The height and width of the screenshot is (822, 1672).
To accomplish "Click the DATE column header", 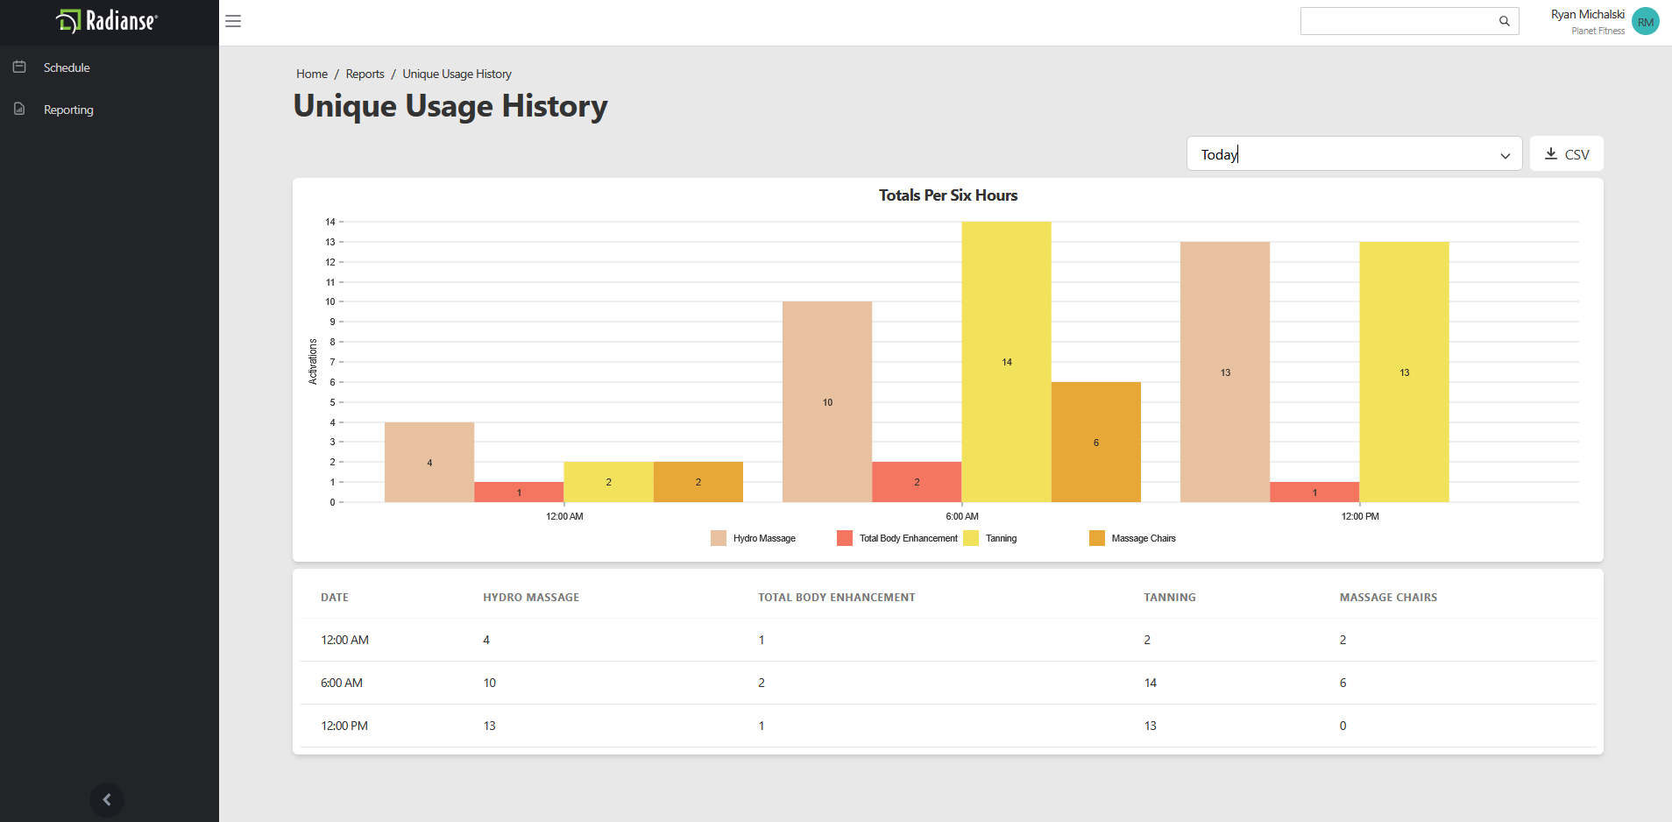I will (x=335, y=598).
